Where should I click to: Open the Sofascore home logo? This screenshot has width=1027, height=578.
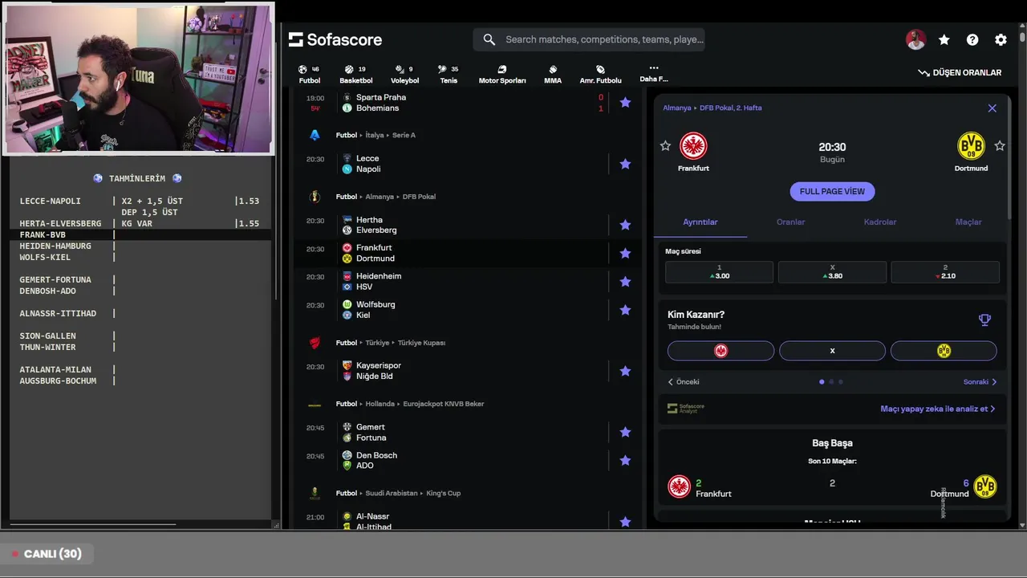[335, 39]
